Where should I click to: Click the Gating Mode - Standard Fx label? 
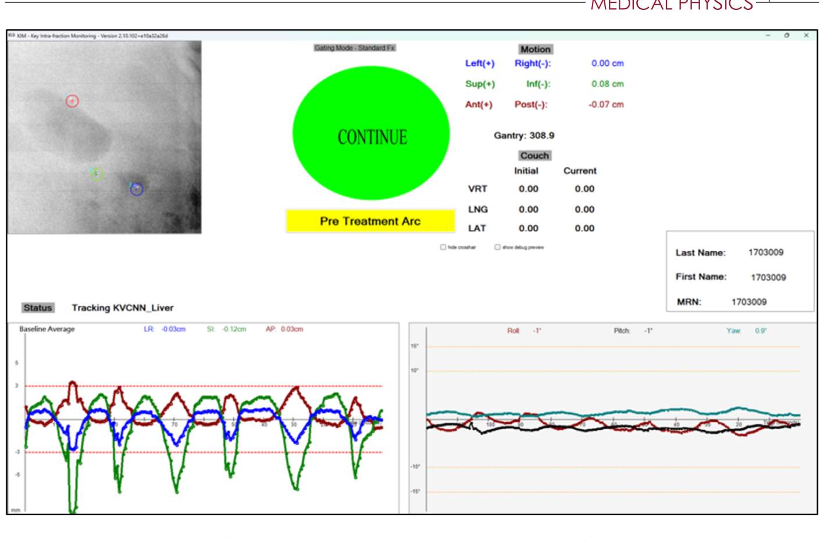click(x=355, y=48)
